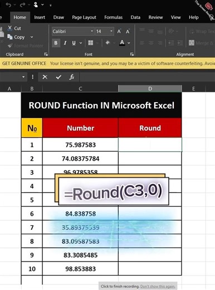Expand the Fill Color dropdown arrow

click(x=114, y=43)
